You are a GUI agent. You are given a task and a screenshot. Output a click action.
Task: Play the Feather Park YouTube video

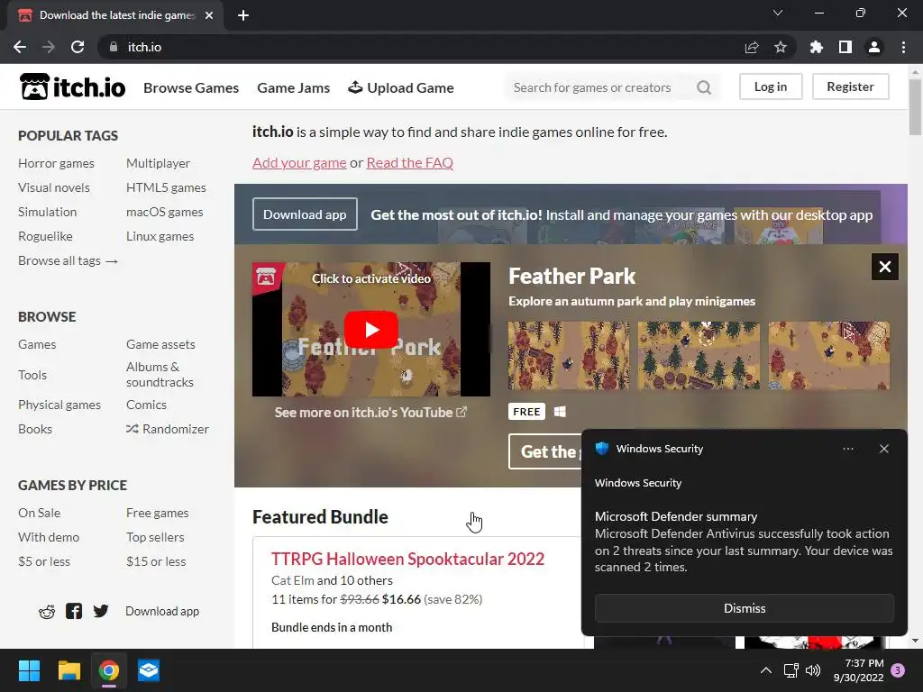pyautogui.click(x=370, y=330)
